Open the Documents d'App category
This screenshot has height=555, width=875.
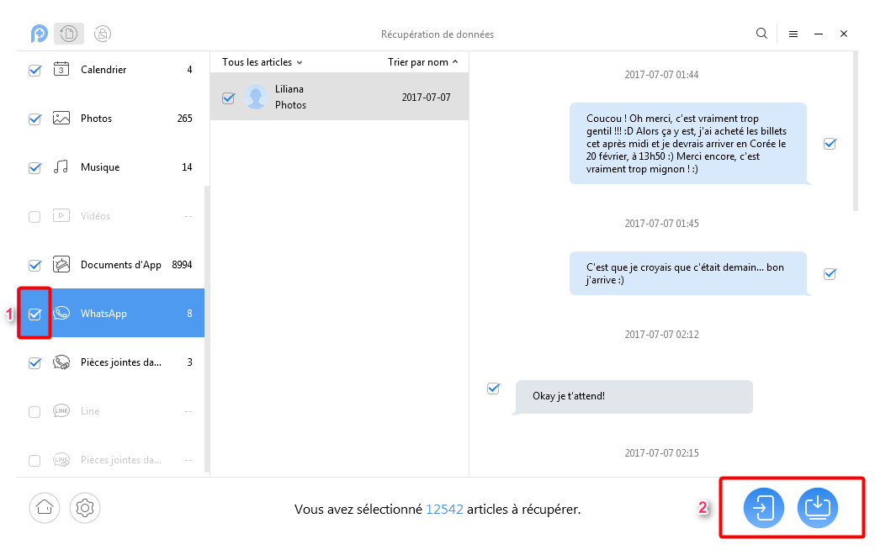coord(120,265)
